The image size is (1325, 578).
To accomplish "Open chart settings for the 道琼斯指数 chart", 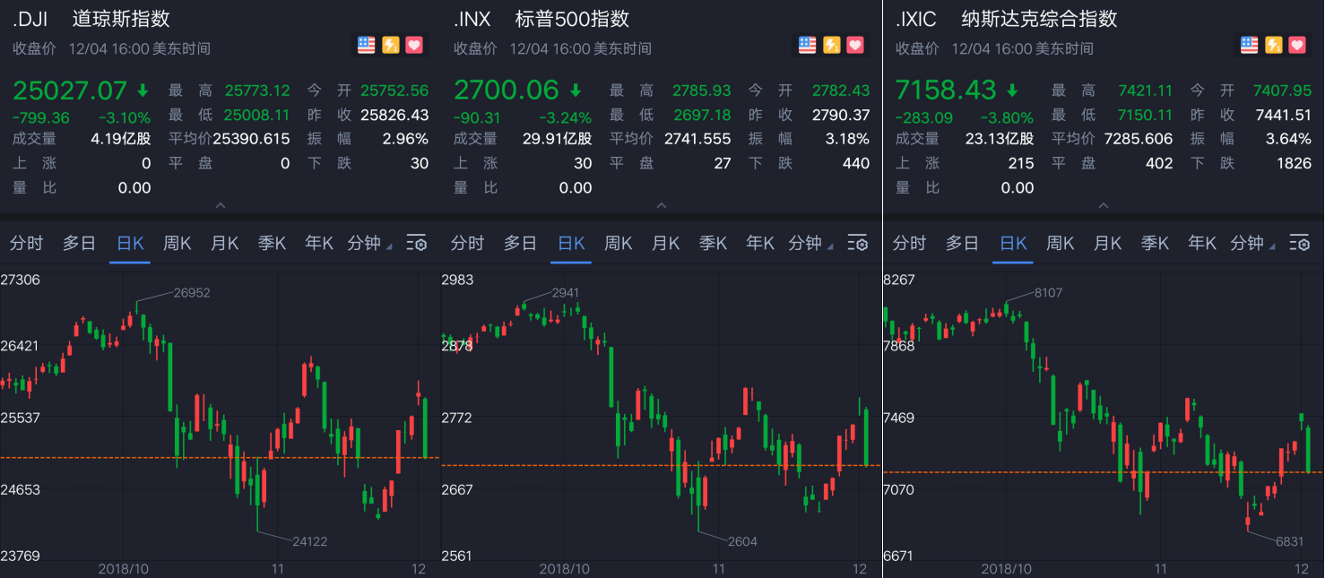I will 417,244.
